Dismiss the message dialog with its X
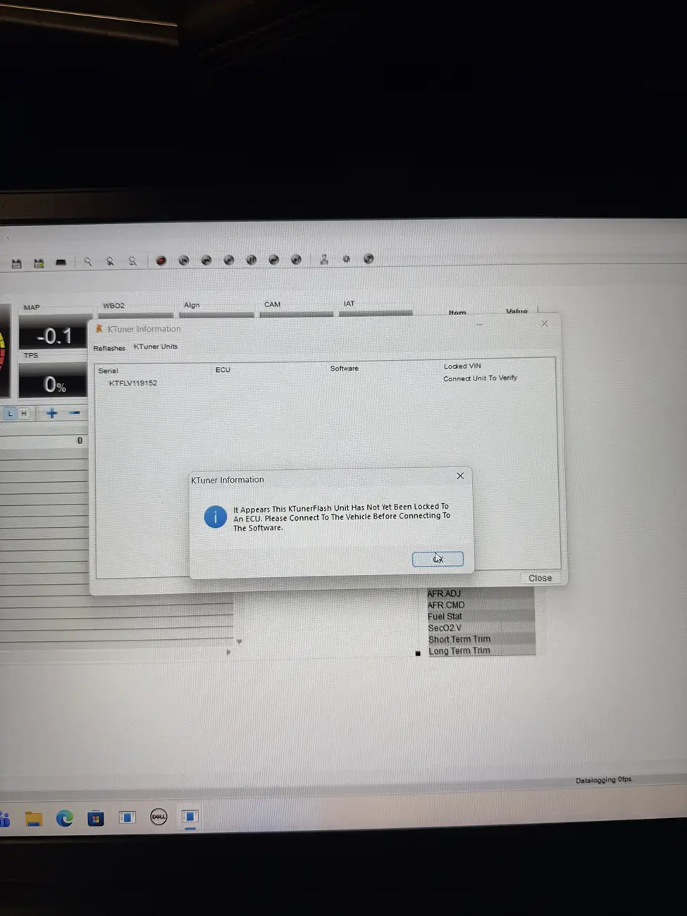 point(460,476)
